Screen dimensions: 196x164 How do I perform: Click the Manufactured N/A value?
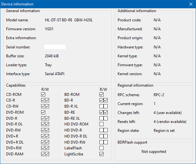157,29
